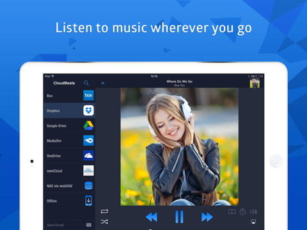Select the Mediafire menu entry
This screenshot has width=307, height=230.
[x=69, y=141]
